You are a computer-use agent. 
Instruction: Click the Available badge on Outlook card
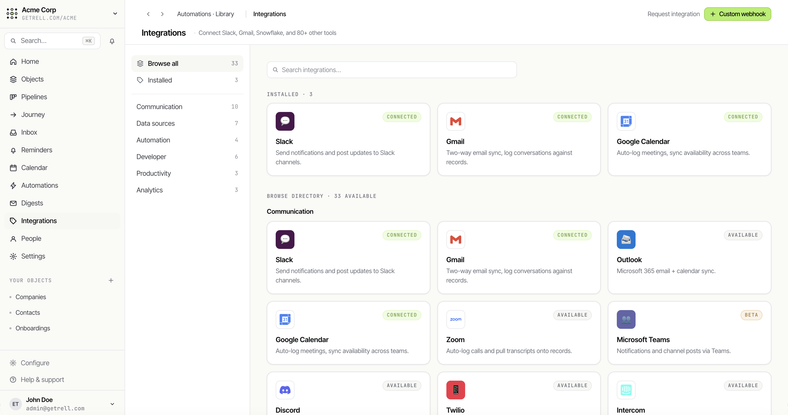[x=743, y=235]
